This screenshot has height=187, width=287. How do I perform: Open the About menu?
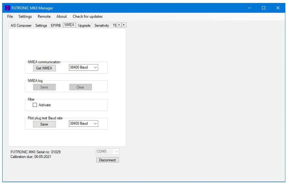(61, 17)
